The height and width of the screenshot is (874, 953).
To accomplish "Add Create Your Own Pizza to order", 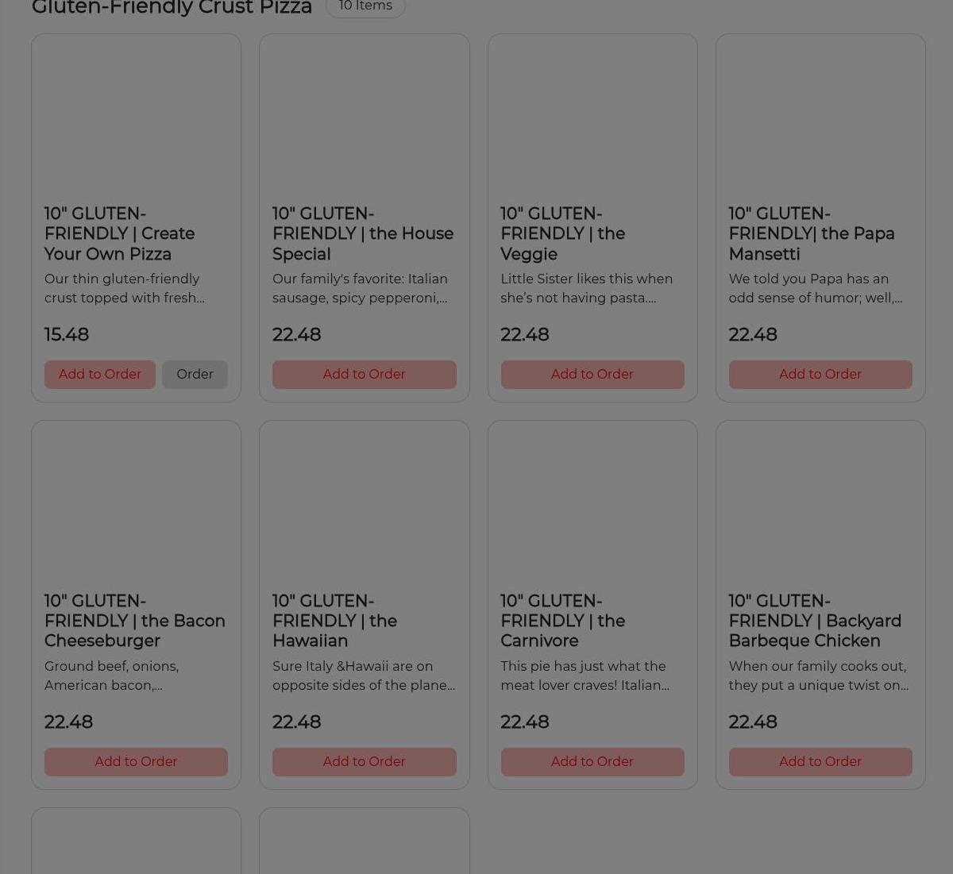I will click(x=99, y=374).
